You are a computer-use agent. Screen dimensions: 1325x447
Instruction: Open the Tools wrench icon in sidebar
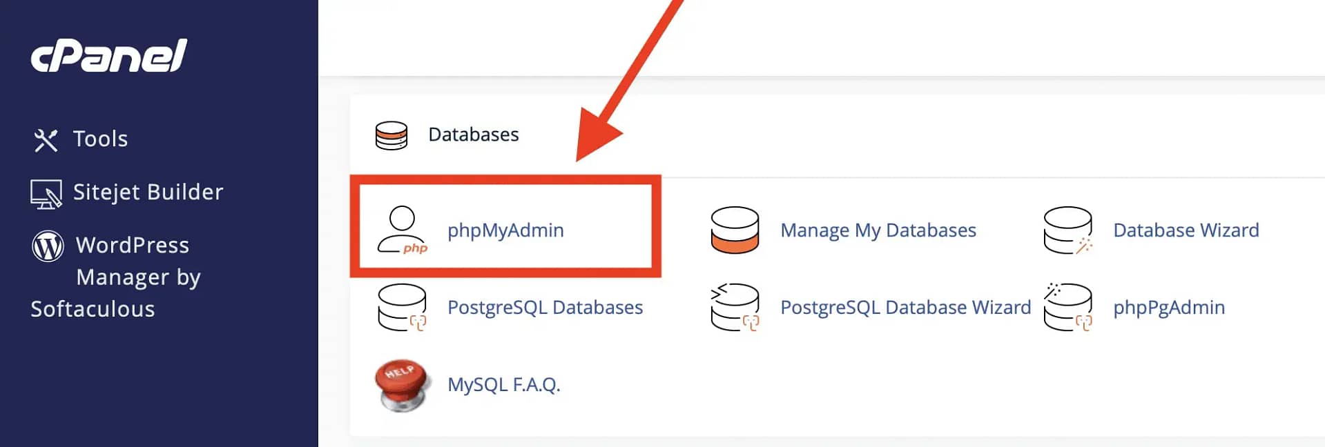pos(46,140)
